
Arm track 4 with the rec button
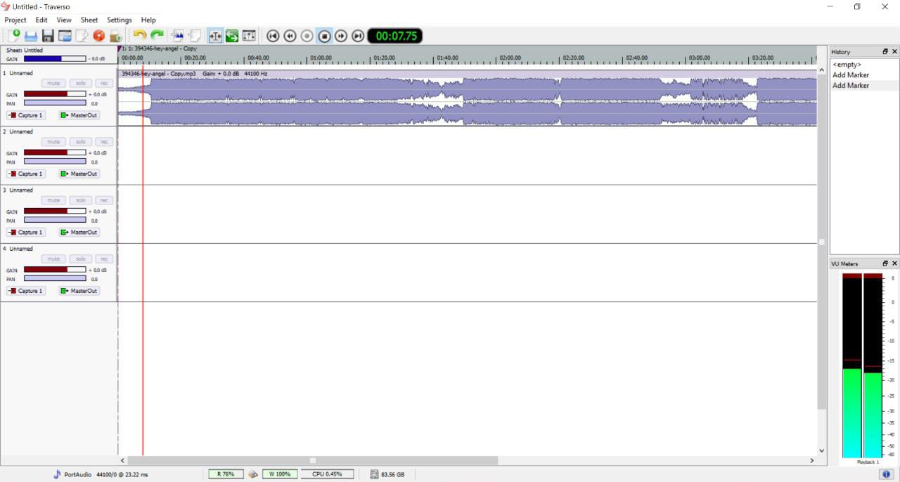pos(105,259)
